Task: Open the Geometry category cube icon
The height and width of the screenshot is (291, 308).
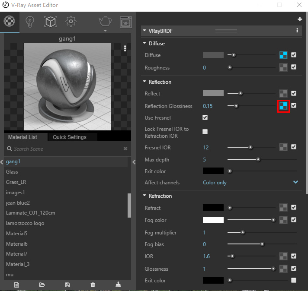Action: 51,22
